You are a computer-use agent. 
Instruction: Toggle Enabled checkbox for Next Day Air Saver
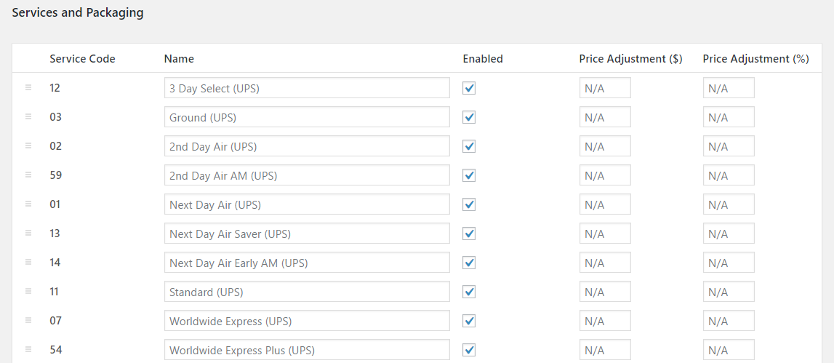click(469, 234)
